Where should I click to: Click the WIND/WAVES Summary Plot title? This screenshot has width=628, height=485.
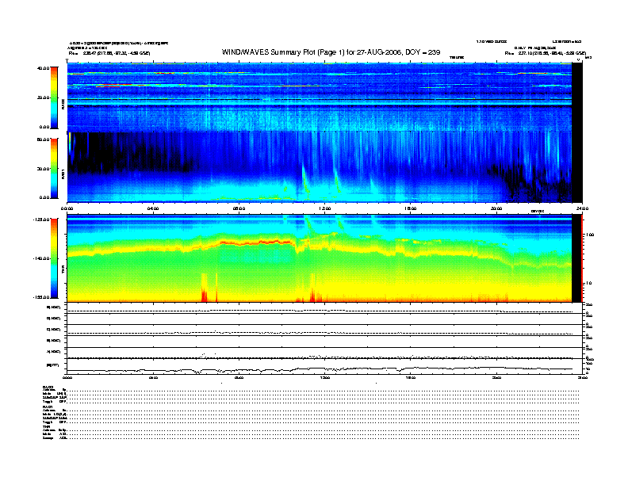pos(331,52)
